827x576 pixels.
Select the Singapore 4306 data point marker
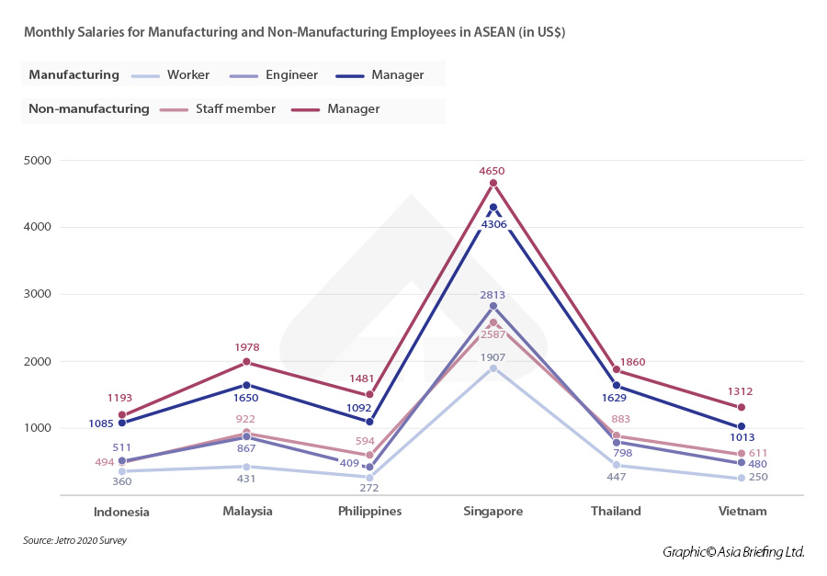click(493, 207)
